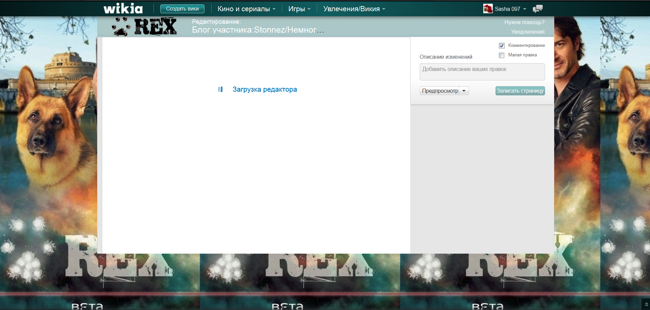Click the scroll-to-top arrow icon

(x=646, y=304)
